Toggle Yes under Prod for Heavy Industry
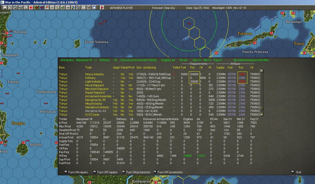 131,74
